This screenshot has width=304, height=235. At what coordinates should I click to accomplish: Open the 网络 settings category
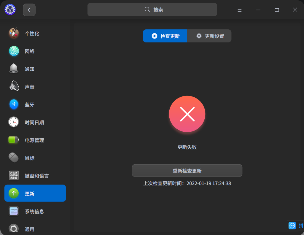point(35,51)
